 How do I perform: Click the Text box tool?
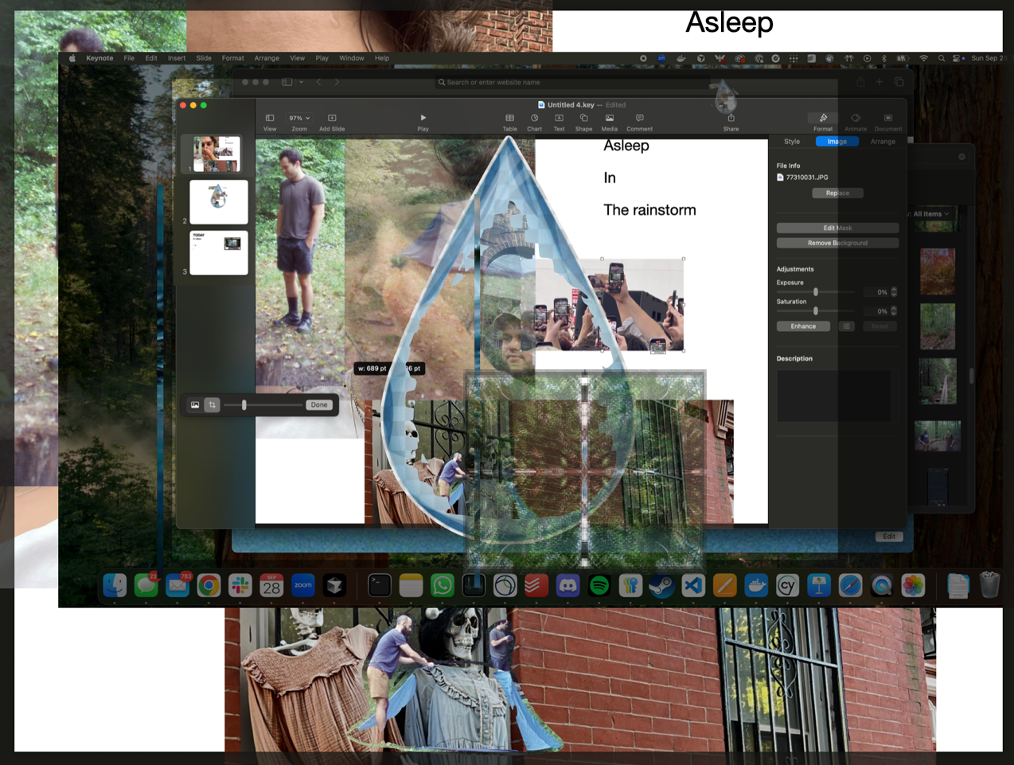pyautogui.click(x=559, y=121)
